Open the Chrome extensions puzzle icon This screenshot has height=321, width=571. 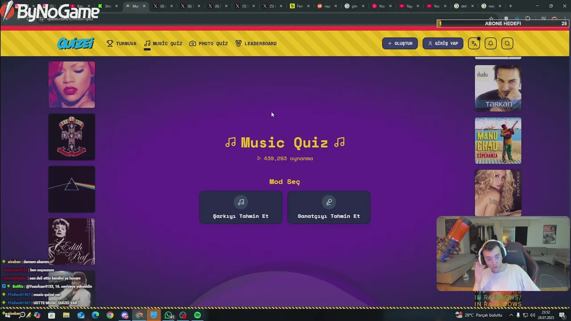tap(528, 19)
